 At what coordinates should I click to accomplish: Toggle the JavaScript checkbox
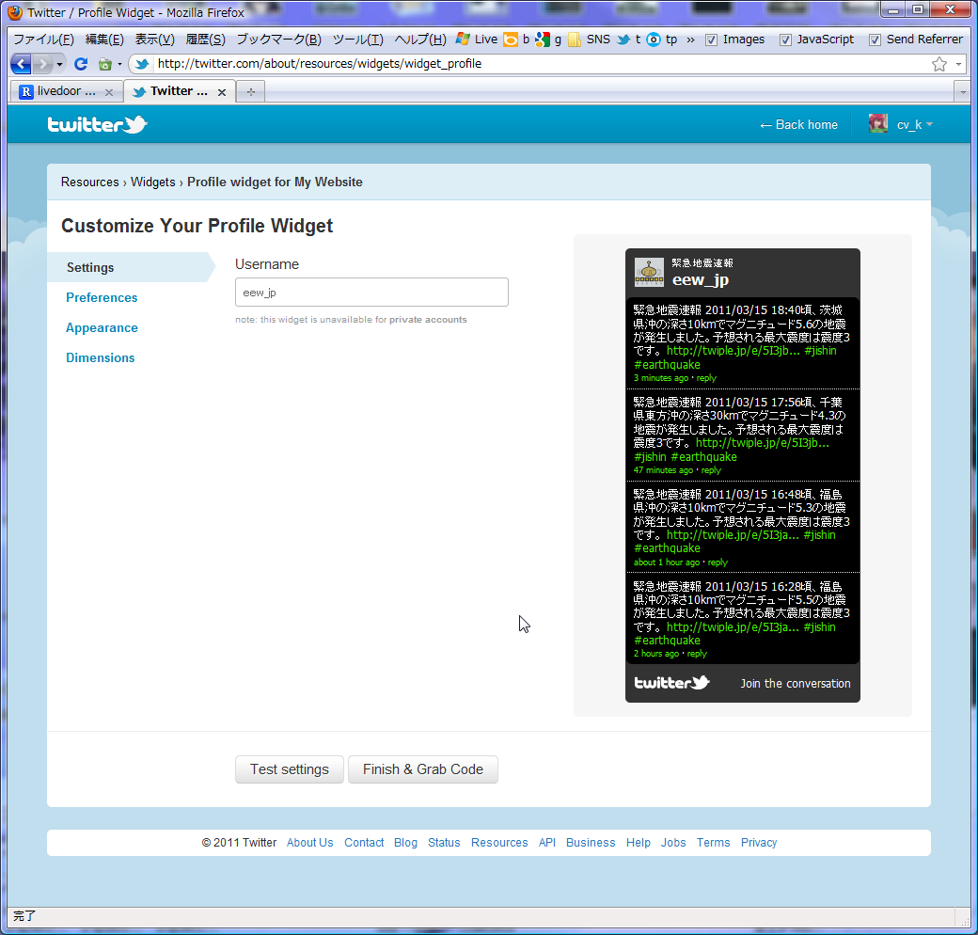(x=785, y=40)
